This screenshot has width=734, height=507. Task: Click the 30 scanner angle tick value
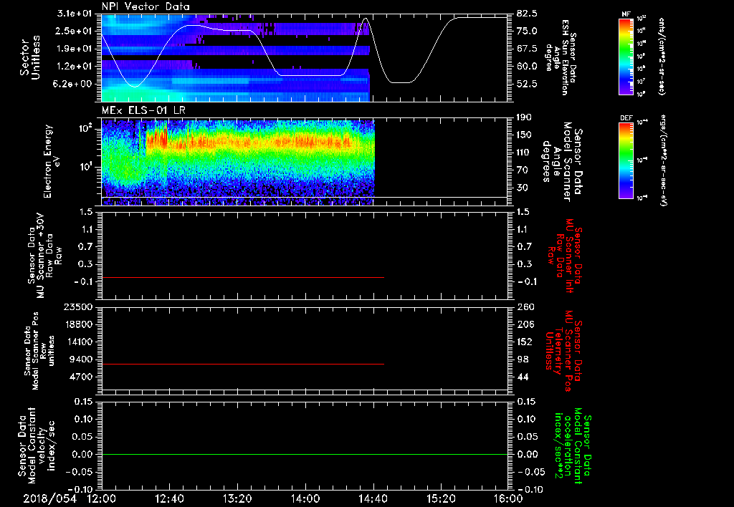click(522, 188)
